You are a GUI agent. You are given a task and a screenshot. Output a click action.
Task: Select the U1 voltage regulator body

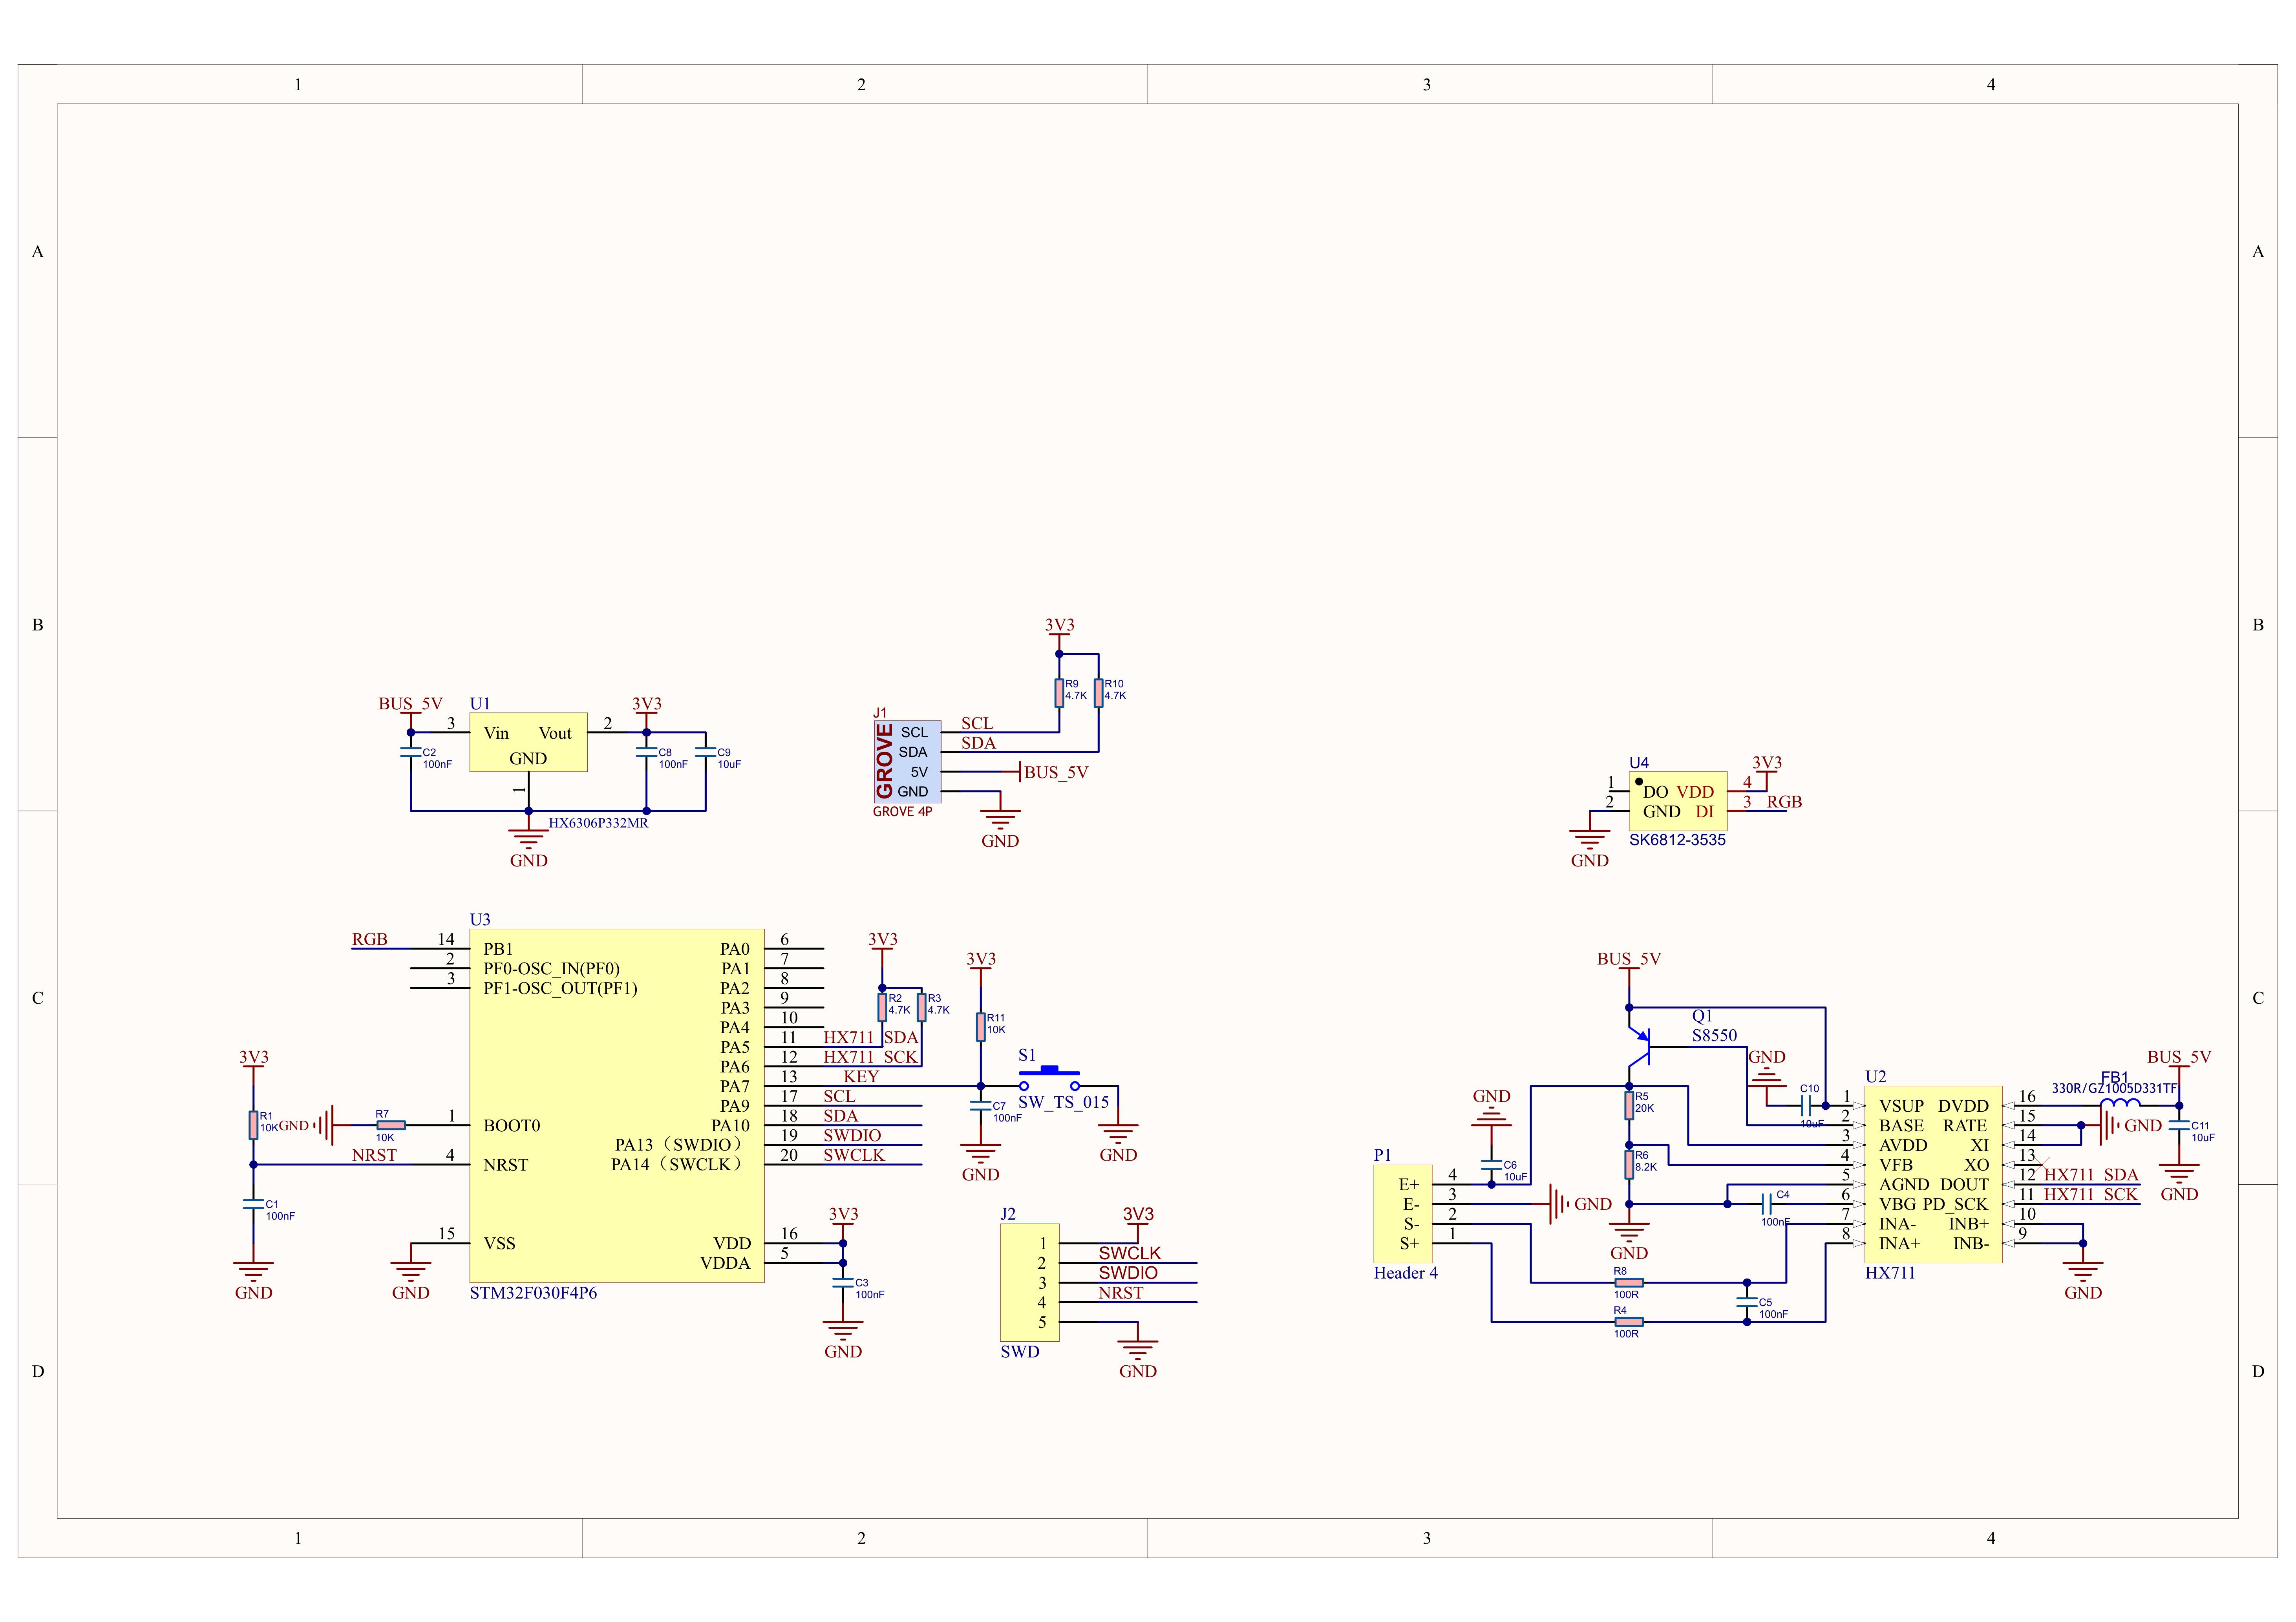coord(528,741)
